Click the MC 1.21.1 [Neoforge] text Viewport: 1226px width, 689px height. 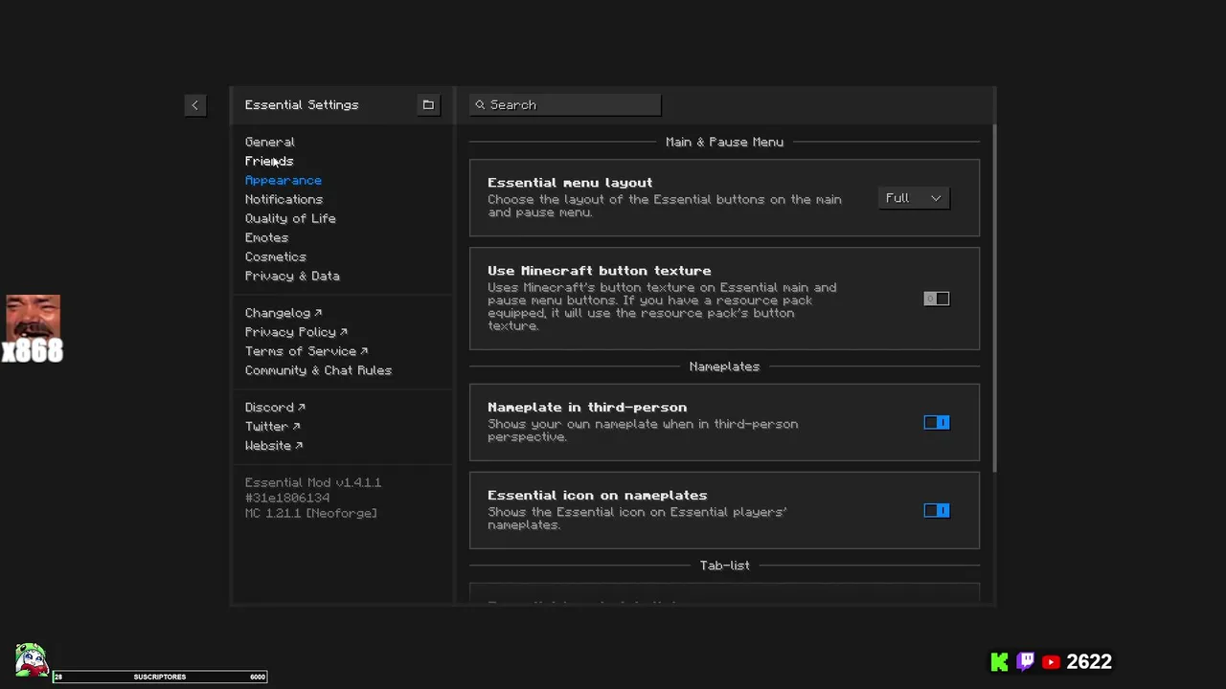pos(311,513)
